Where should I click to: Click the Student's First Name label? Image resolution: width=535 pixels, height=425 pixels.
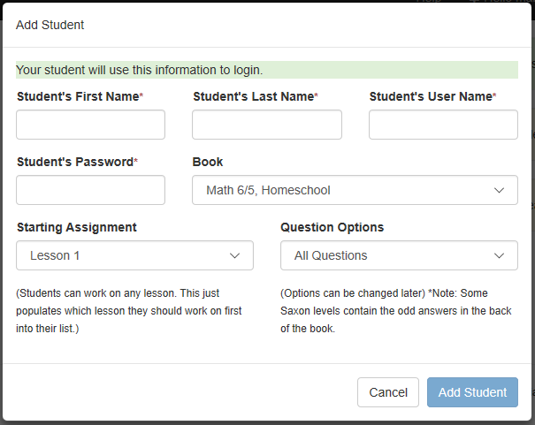pos(80,96)
